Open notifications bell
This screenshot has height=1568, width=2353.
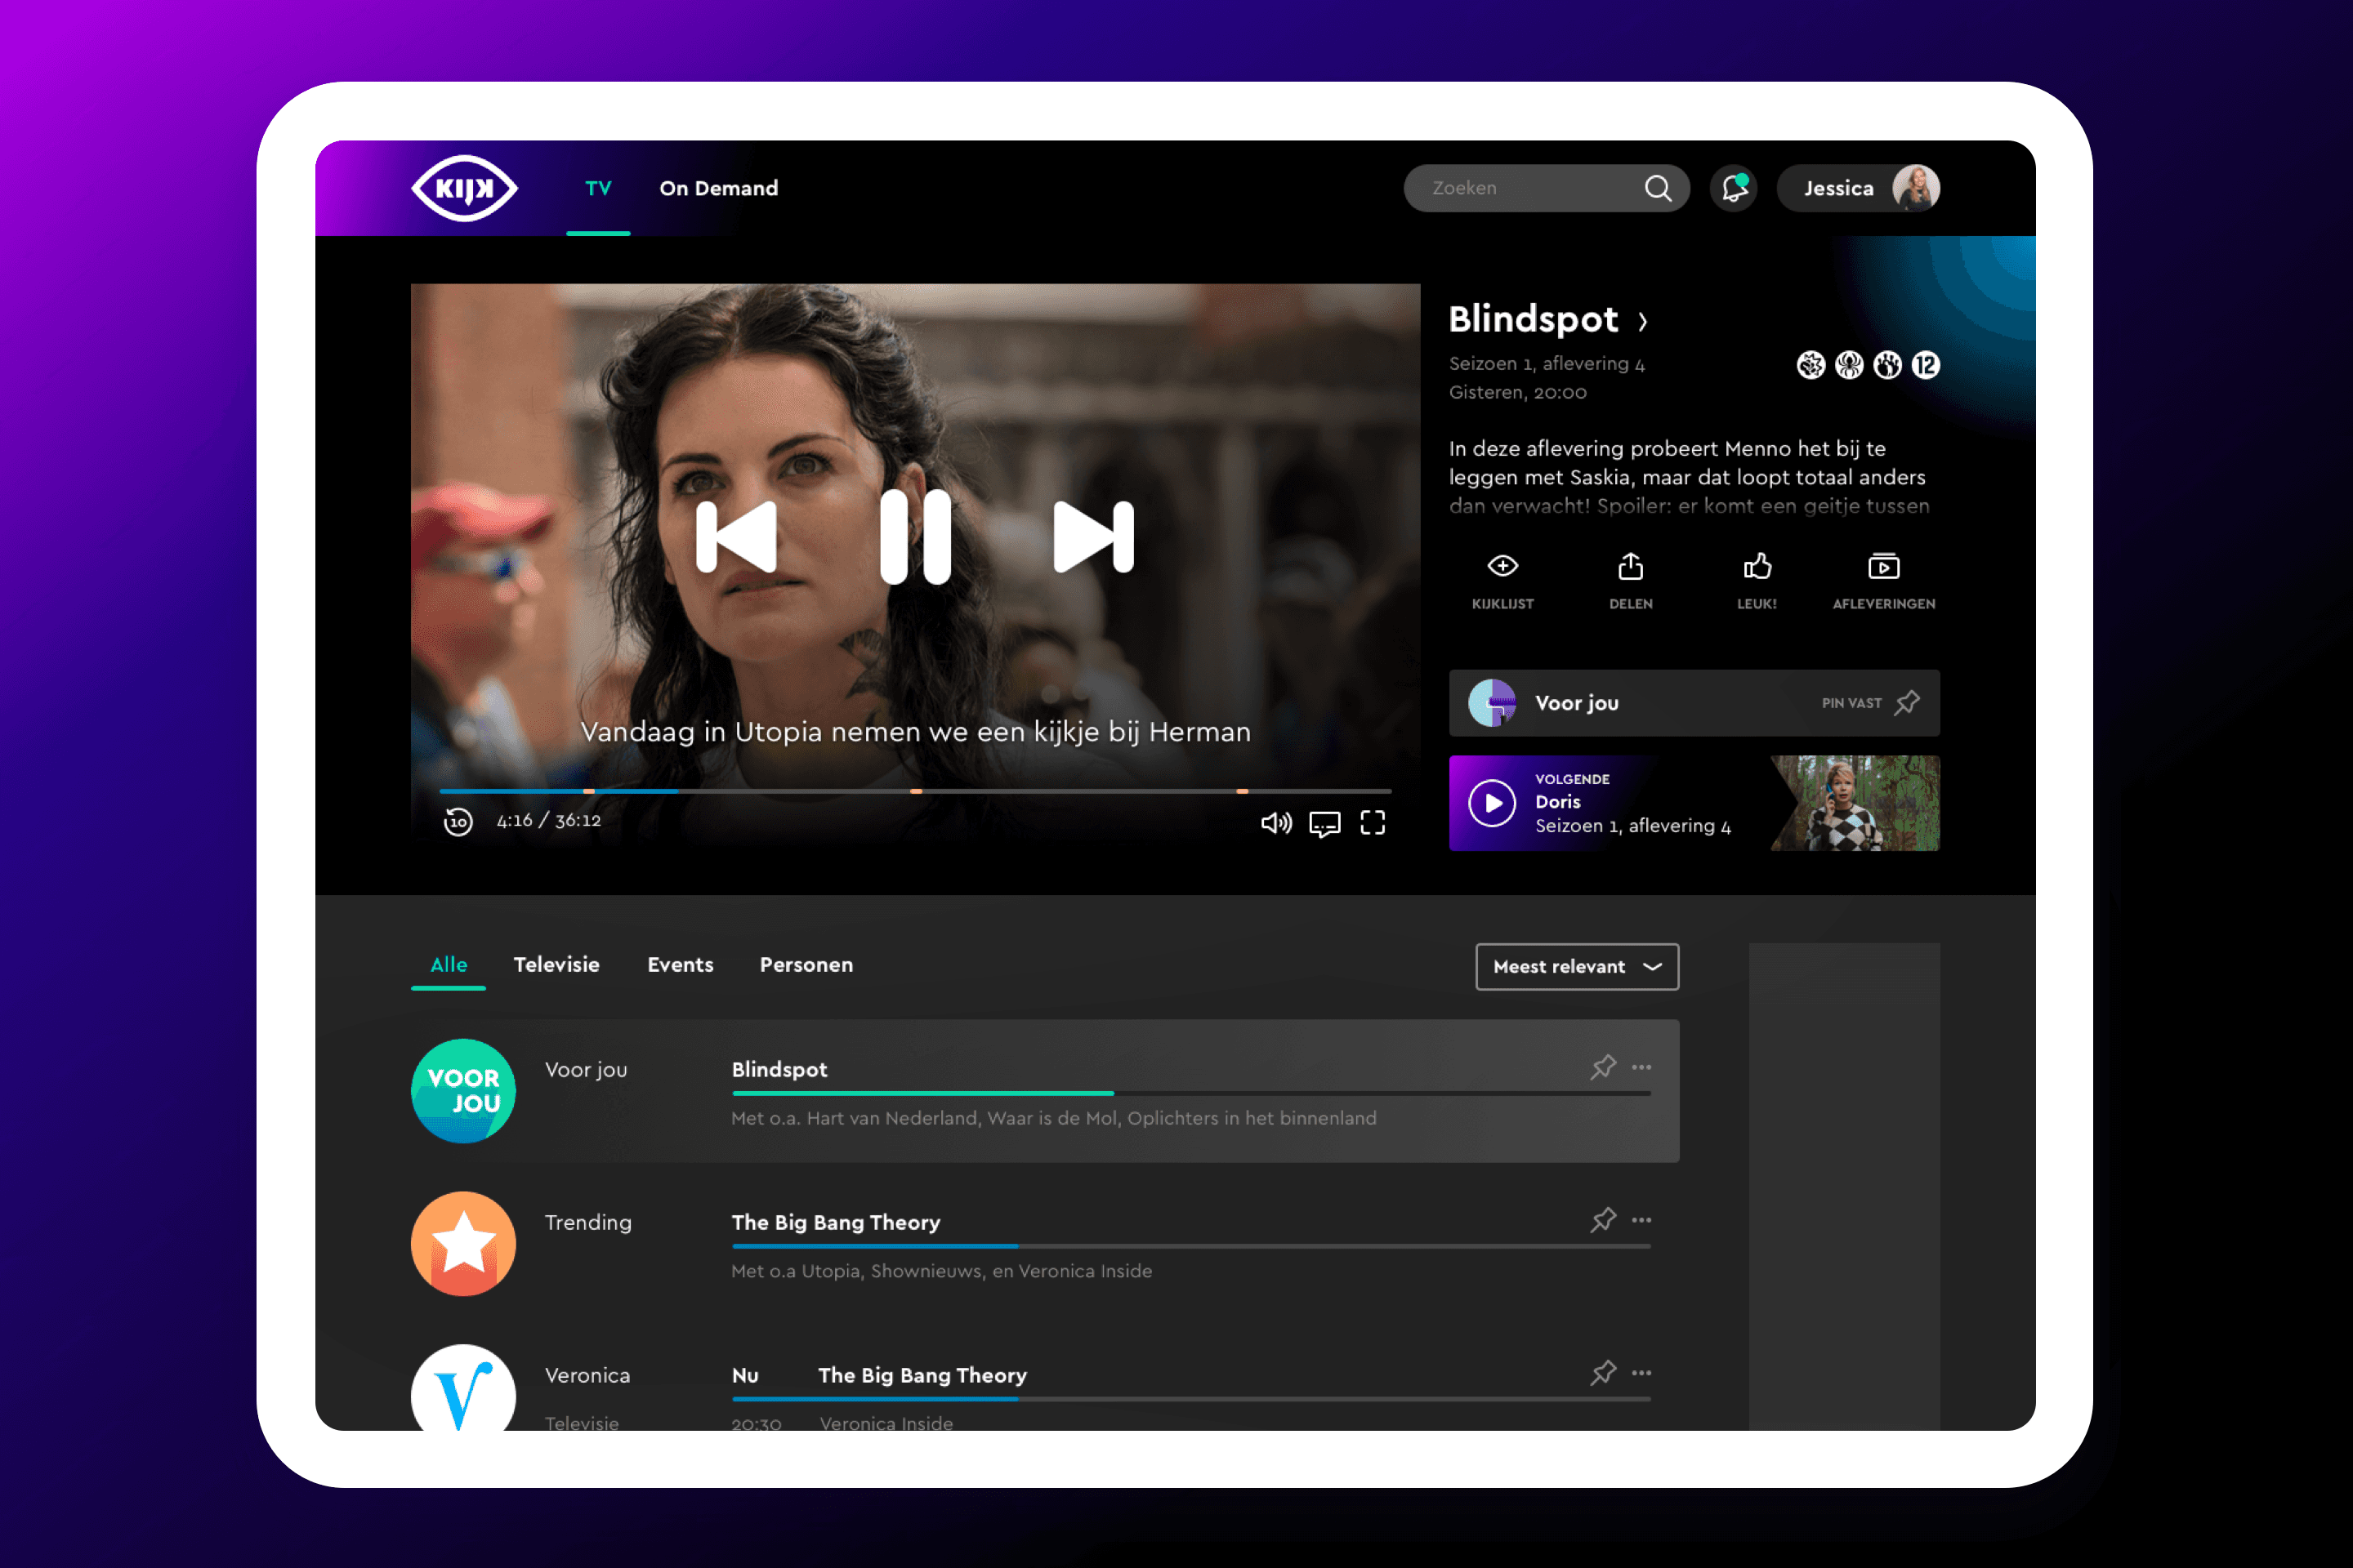point(1734,188)
